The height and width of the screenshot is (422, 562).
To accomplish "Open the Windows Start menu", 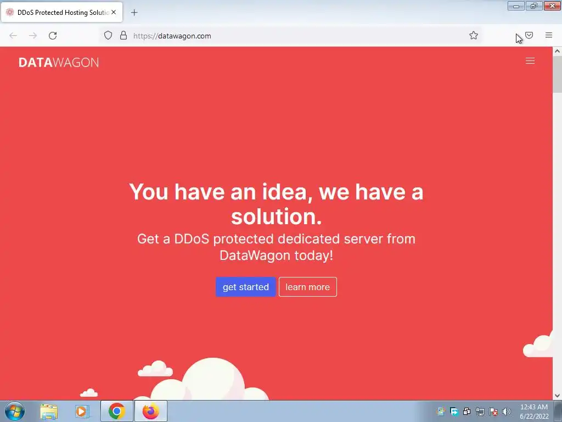I will click(x=15, y=411).
